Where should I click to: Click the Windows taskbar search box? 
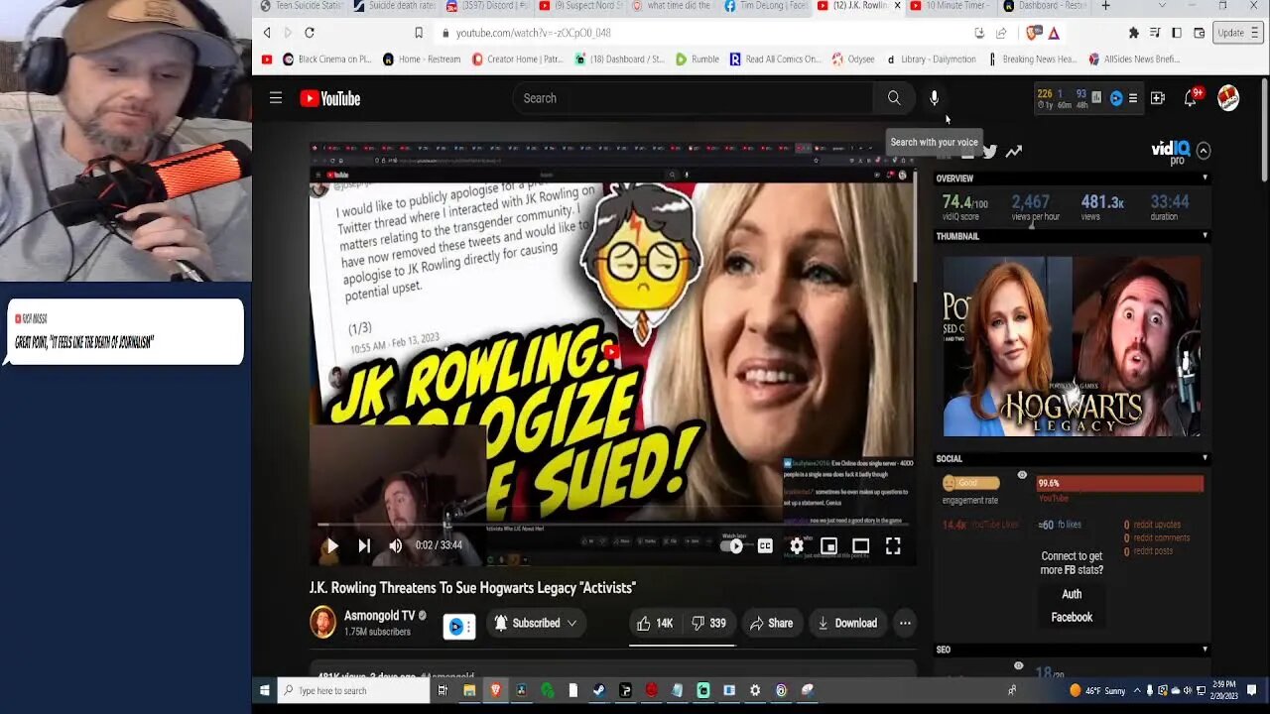click(354, 690)
